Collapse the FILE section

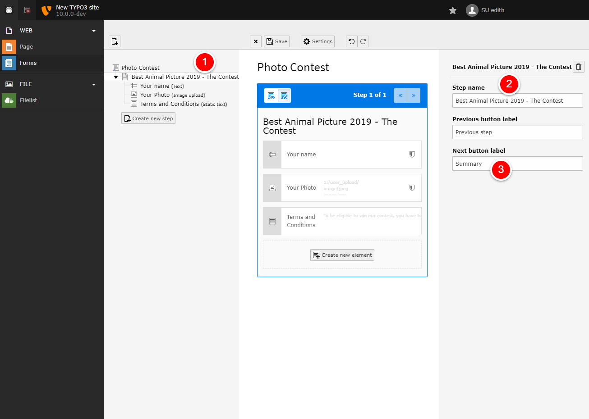[93, 84]
